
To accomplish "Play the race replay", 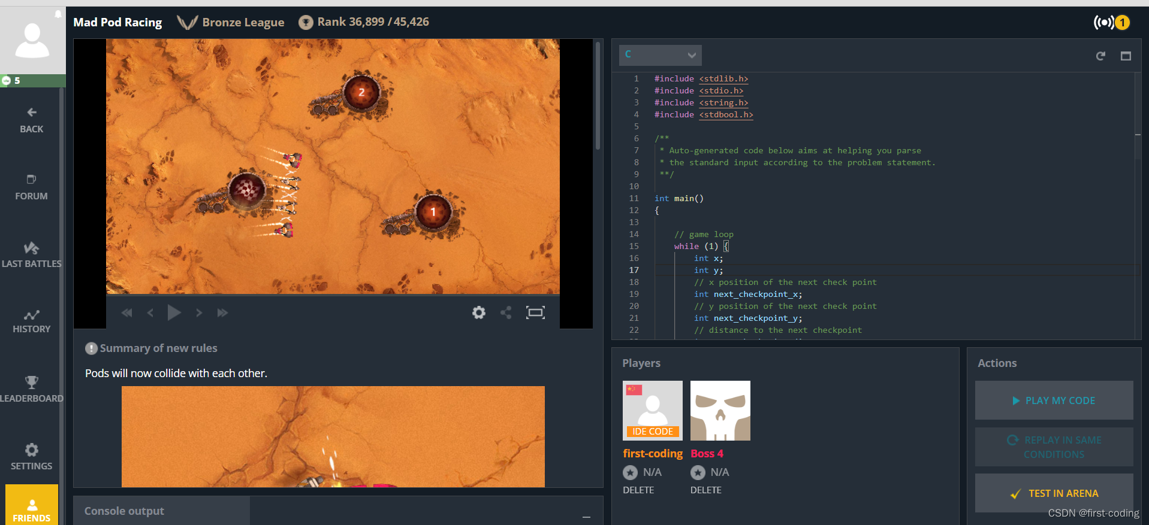I will tap(174, 312).
